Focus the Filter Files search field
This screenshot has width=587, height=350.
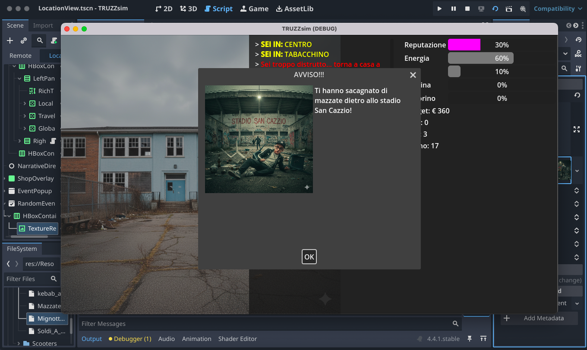tap(32, 279)
